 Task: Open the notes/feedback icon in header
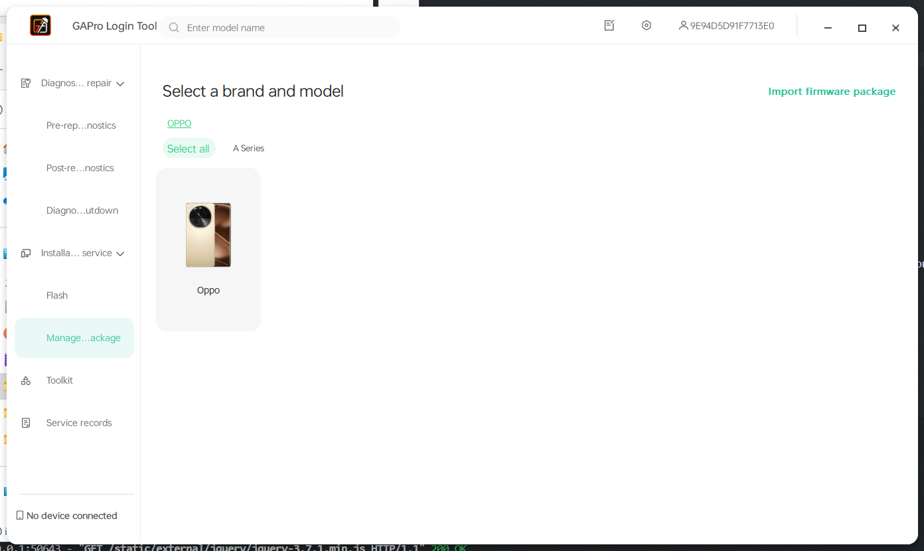coord(609,25)
